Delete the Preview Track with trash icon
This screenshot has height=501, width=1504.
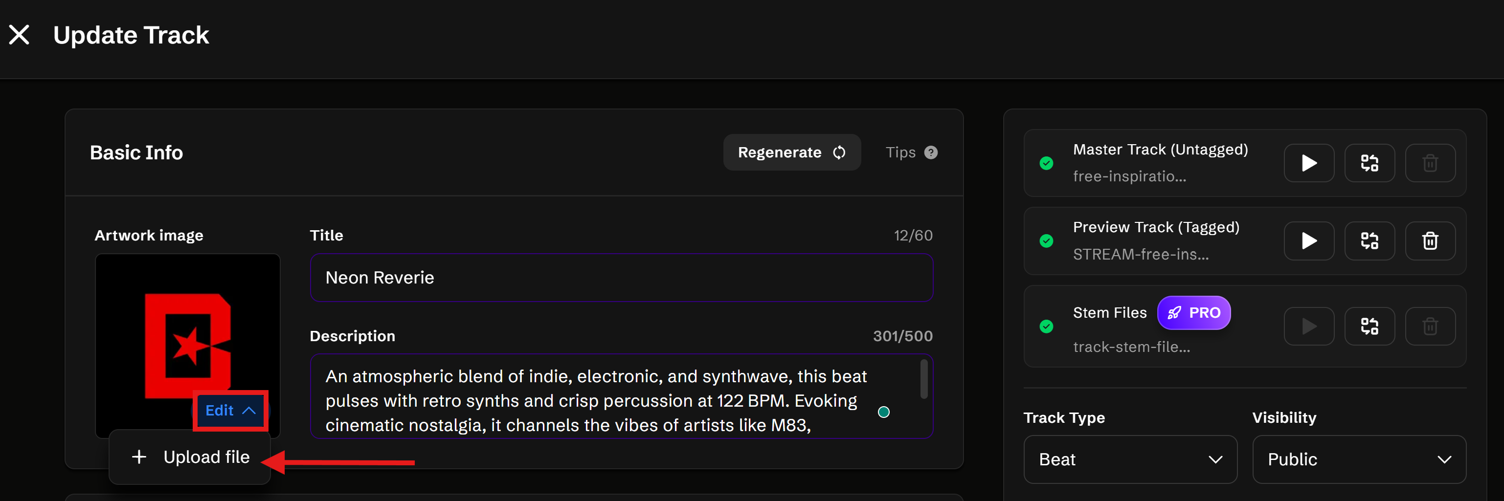(1429, 241)
